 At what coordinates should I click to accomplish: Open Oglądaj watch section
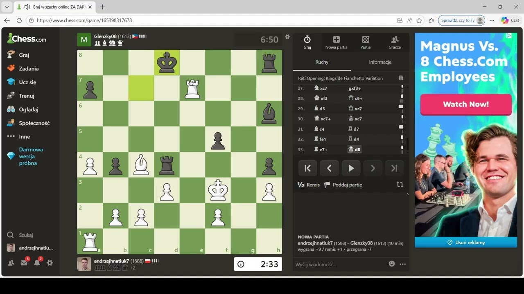point(23,109)
